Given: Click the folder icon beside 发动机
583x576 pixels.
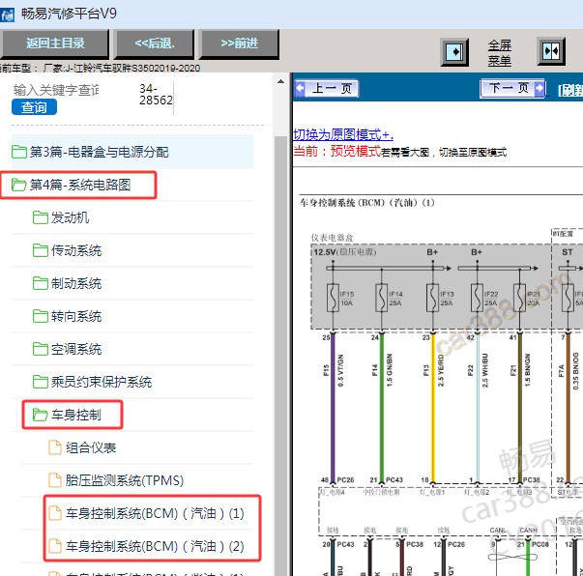Looking at the screenshot, I should [41, 217].
